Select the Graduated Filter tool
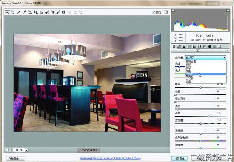 point(63,12)
